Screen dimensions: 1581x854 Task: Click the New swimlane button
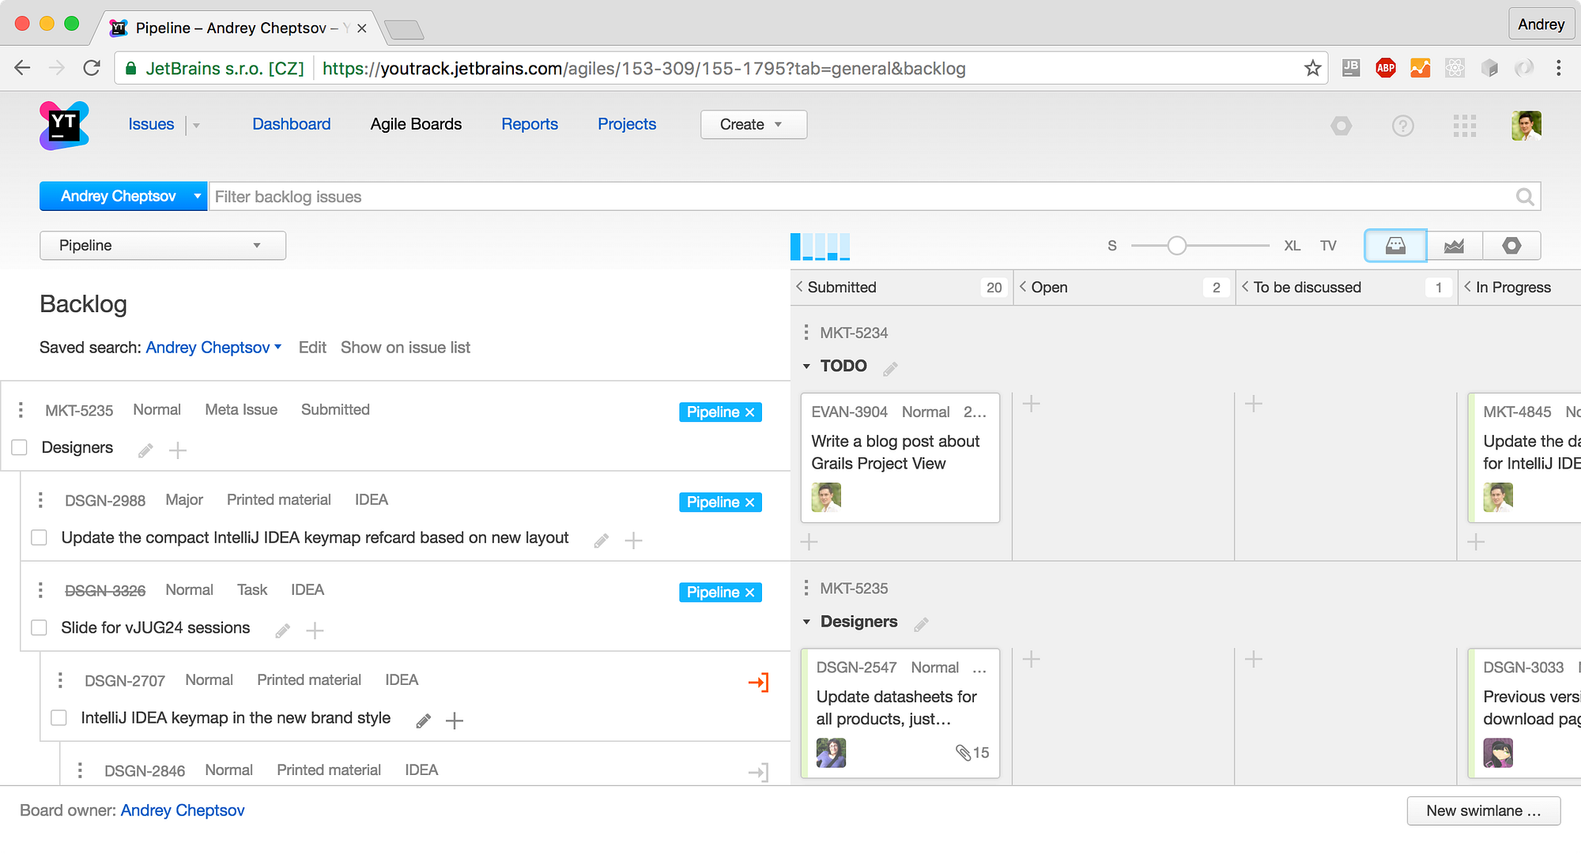point(1483,811)
